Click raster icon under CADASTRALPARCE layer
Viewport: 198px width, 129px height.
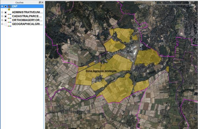[x=10, y=18]
